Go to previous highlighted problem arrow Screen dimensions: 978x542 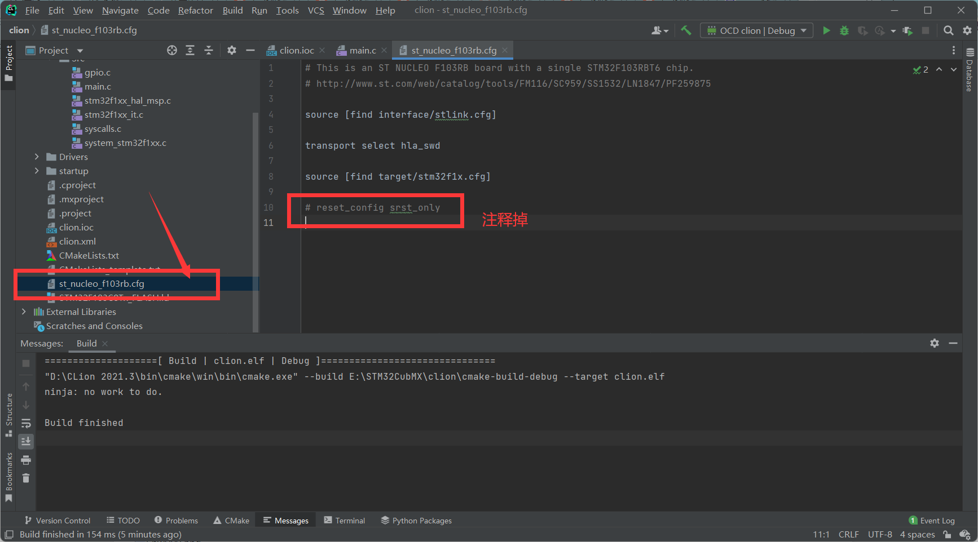click(939, 69)
